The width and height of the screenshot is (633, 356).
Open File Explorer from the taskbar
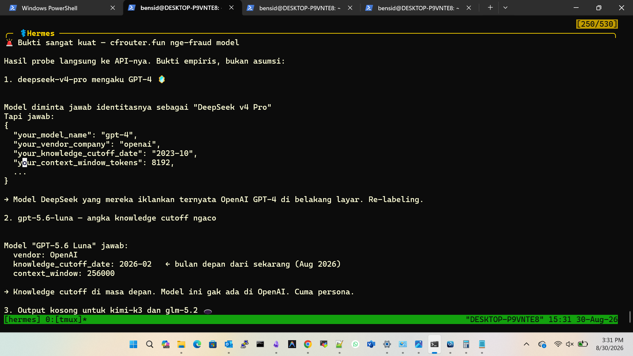point(181,344)
